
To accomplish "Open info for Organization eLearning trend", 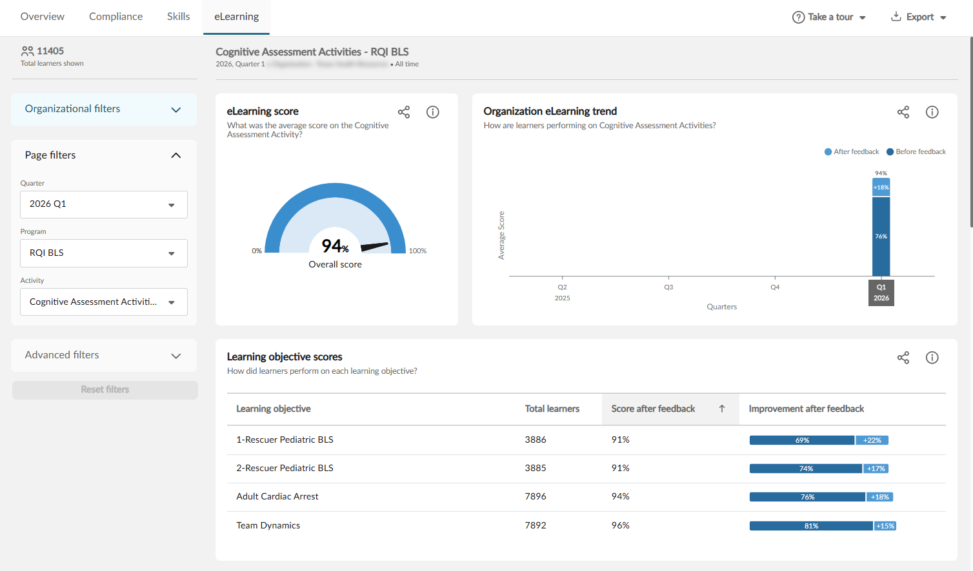I will point(932,112).
